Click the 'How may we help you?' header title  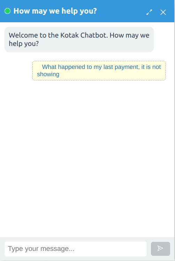pyautogui.click(x=55, y=11)
